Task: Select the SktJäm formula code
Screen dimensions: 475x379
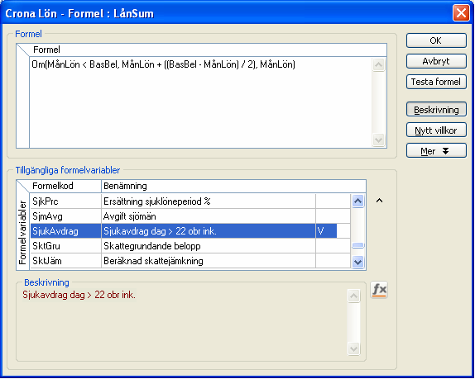Action: pos(65,261)
